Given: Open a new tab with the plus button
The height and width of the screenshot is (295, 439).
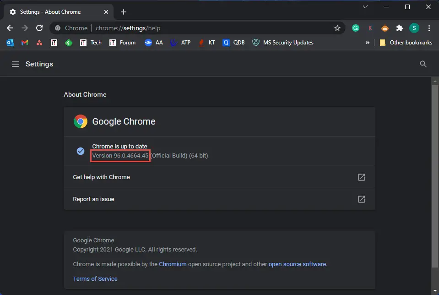Looking at the screenshot, I should point(124,12).
